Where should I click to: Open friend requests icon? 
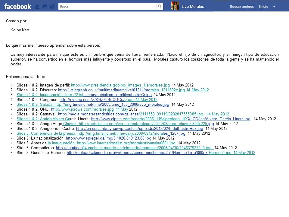(x=37, y=7)
